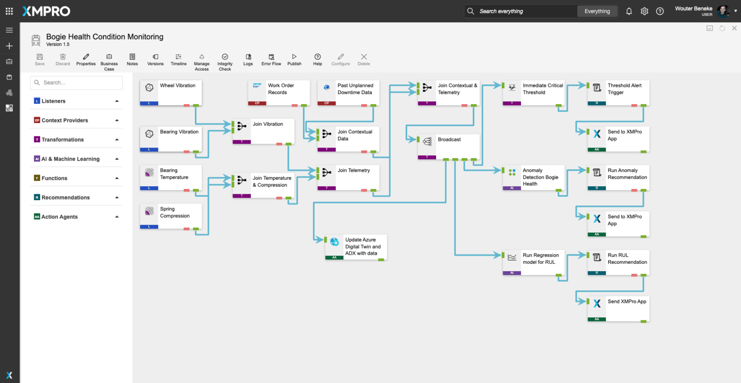
Task: Click the notifications bell icon
Action: [x=629, y=11]
